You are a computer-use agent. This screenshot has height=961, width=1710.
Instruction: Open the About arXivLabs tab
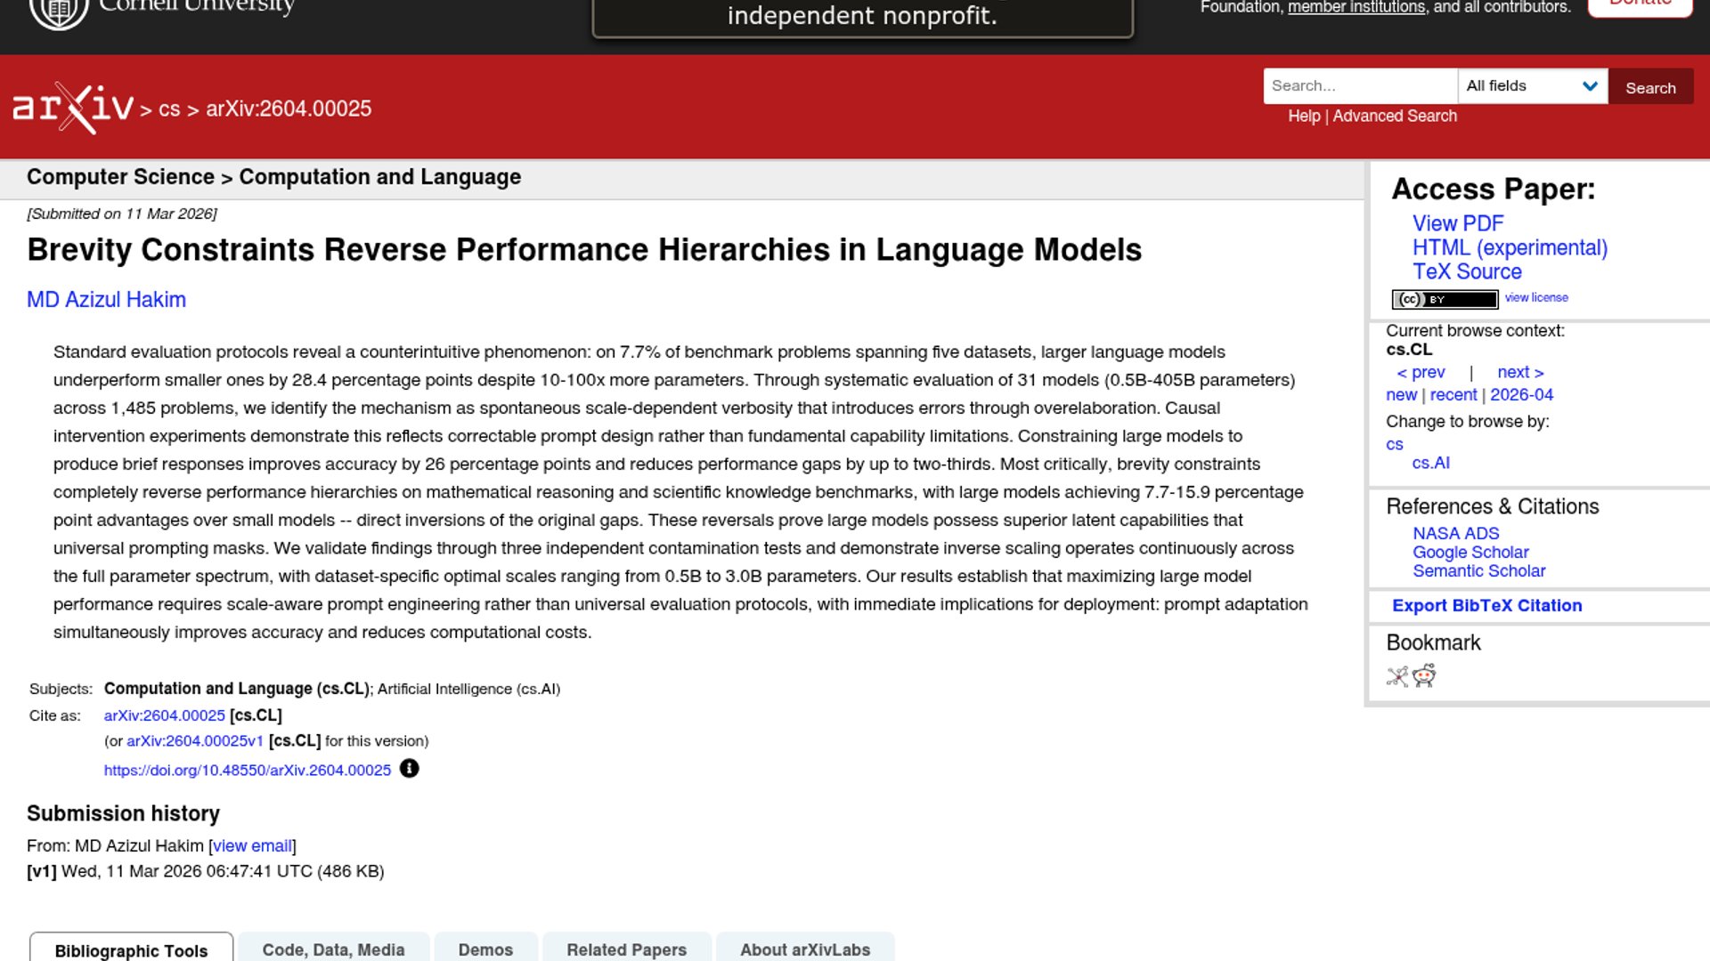804,949
